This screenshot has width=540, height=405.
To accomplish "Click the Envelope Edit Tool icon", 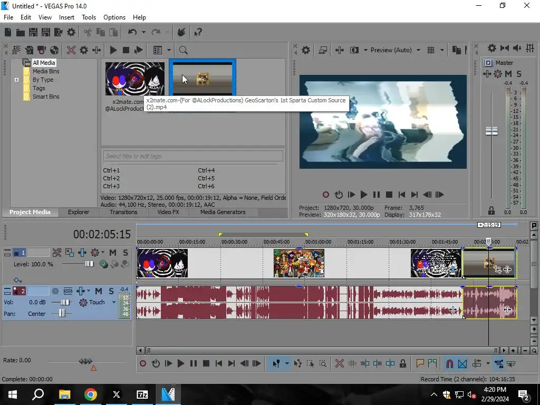I will click(298, 364).
